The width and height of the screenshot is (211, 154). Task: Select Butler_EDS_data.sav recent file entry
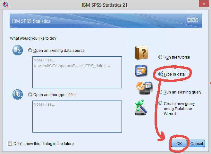tap(72, 66)
